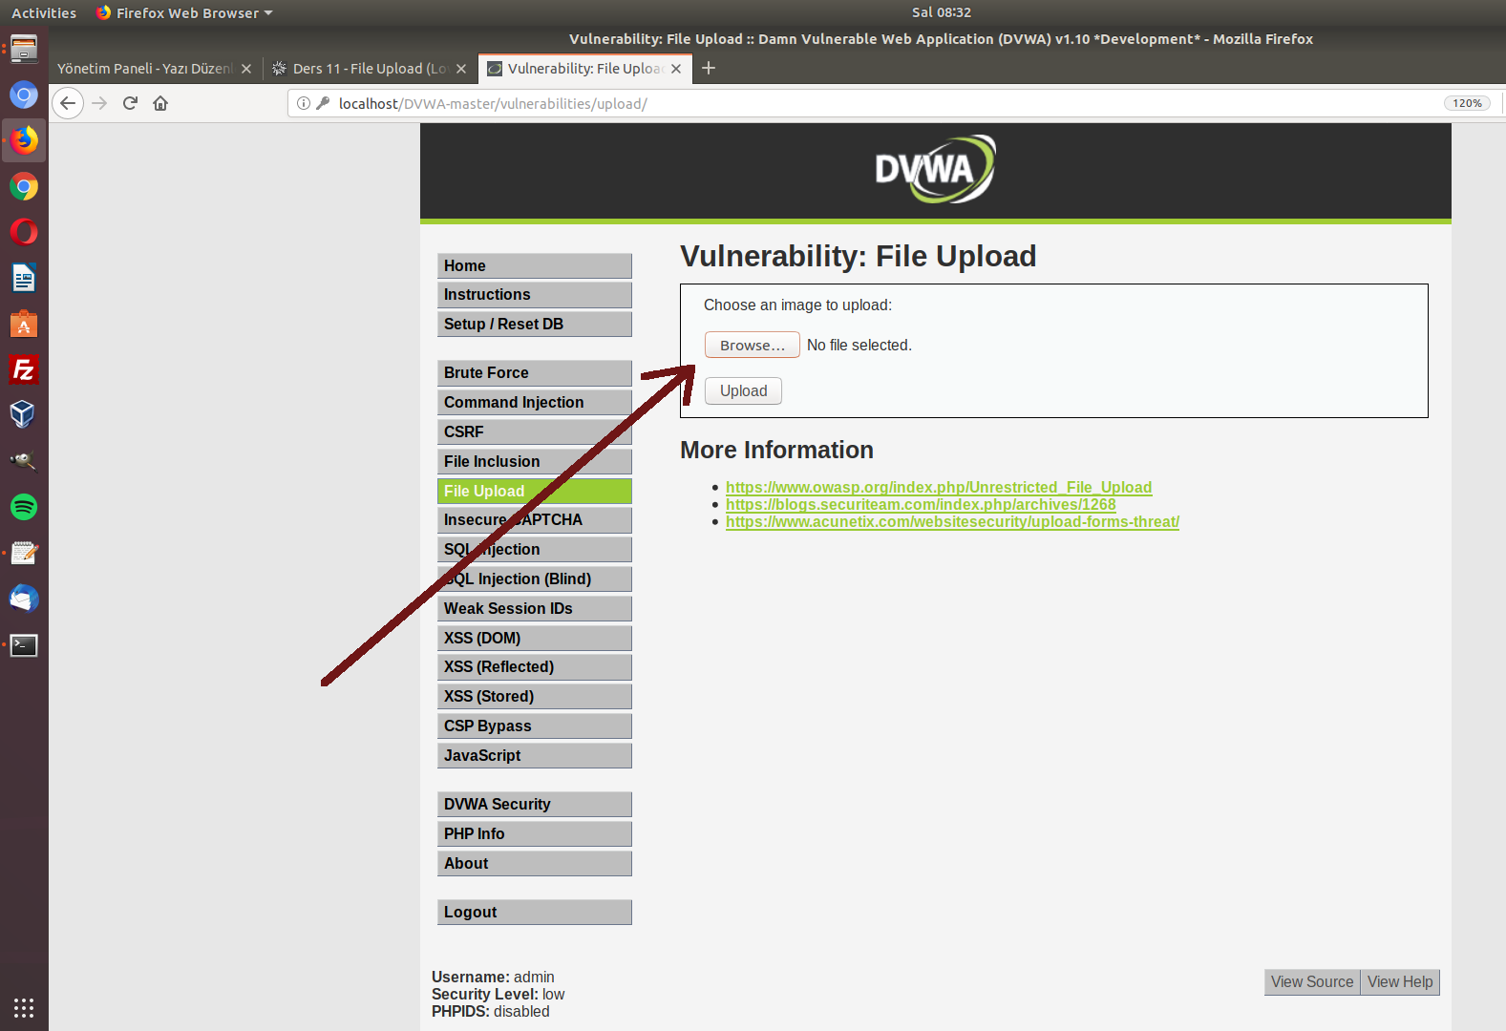
Task: Launch Spotify from the dock
Action: 24,507
